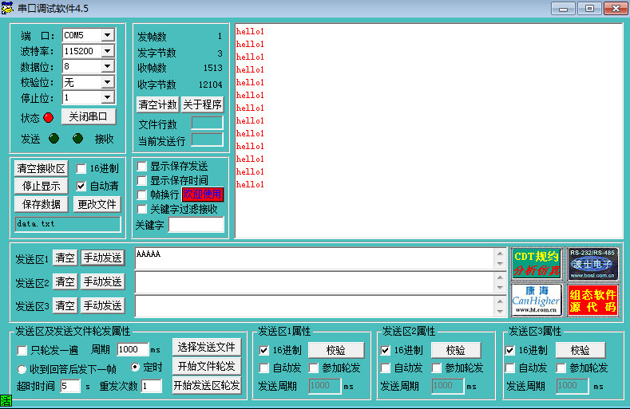This screenshot has height=409, width=630.
Task: Click 校验 button in 发送区3属性
Action: coord(580,350)
